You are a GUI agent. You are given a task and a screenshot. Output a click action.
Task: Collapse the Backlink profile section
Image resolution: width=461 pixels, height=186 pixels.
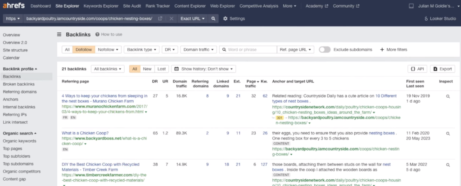20,69
